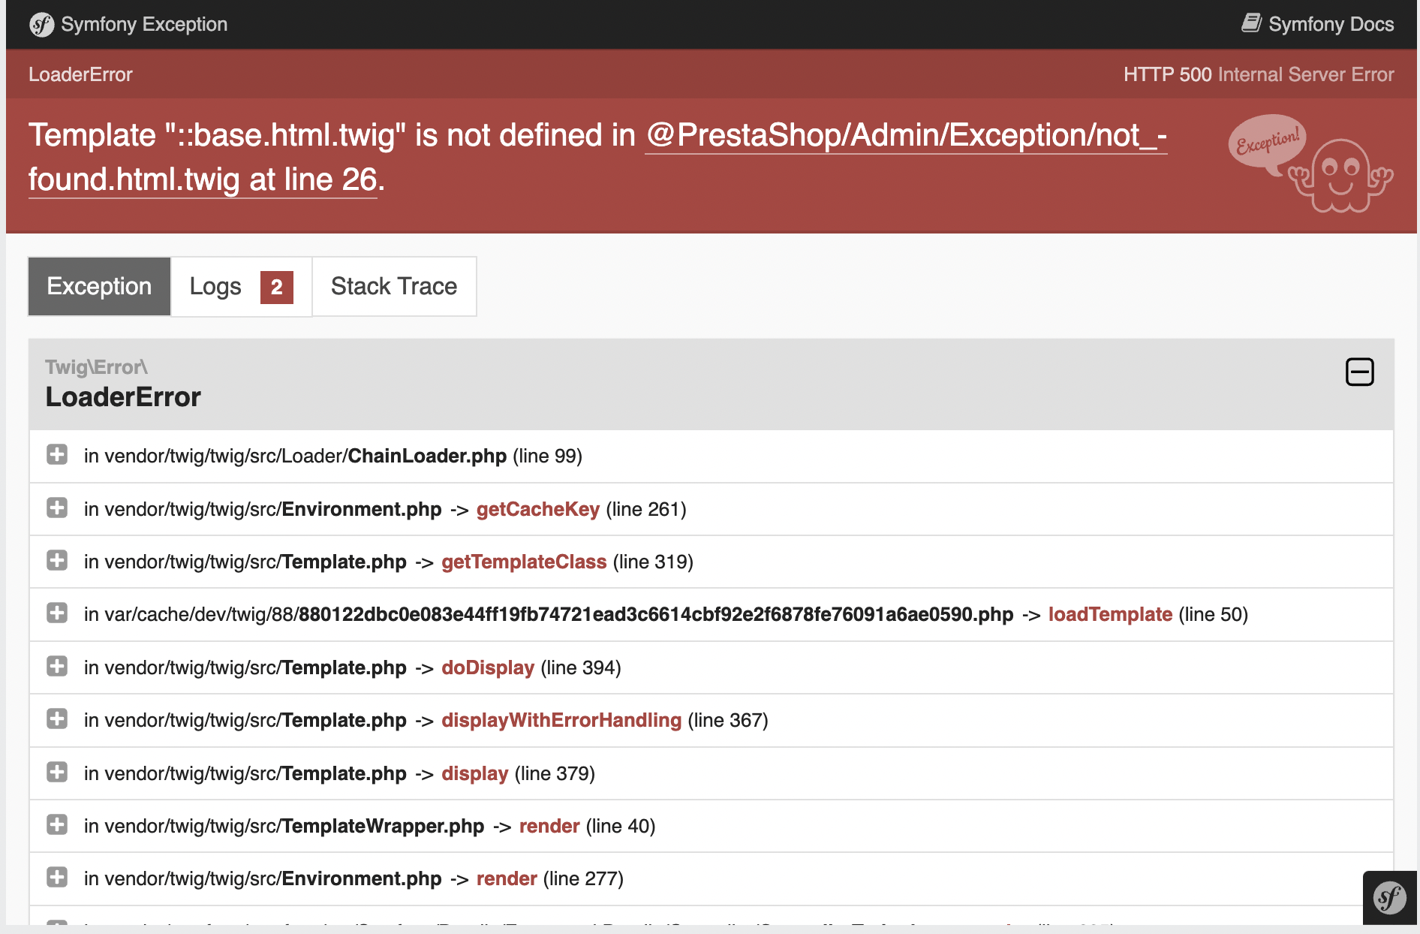Expand the Template.php displayWithErrorHandling frame
The height and width of the screenshot is (934, 1420).
[56, 719]
